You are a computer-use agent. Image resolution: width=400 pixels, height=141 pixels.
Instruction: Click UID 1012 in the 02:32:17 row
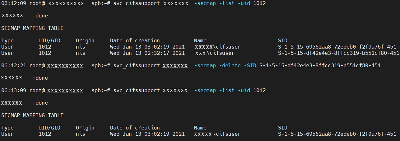point(45,53)
